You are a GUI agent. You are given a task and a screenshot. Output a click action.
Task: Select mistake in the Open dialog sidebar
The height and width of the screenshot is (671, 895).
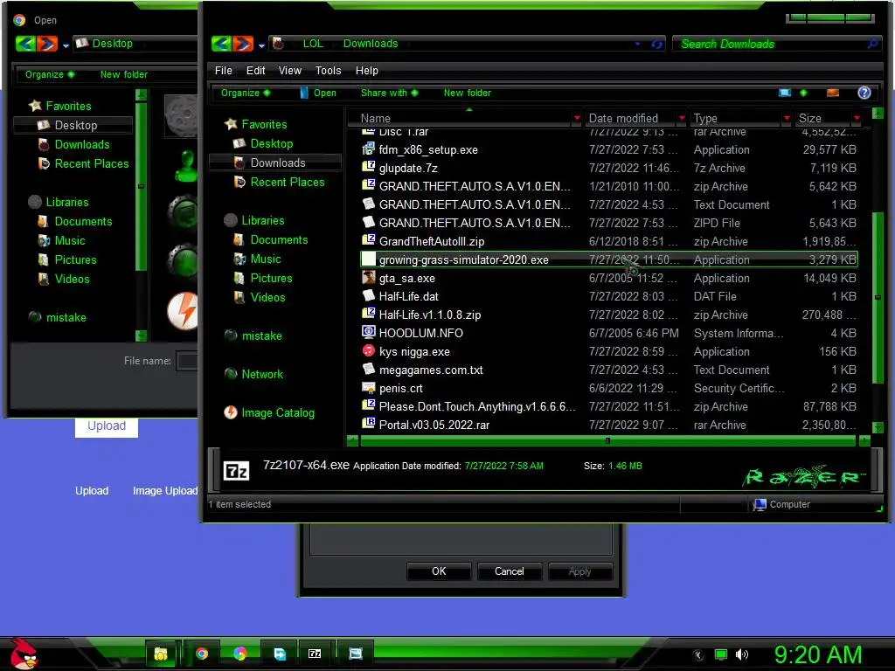[66, 317]
